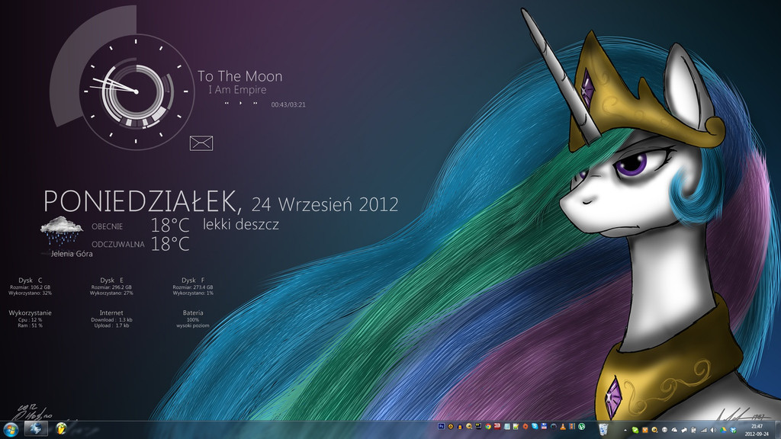Open the Windows Start menu
This screenshot has height=439, width=781.
pyautogui.click(x=11, y=430)
